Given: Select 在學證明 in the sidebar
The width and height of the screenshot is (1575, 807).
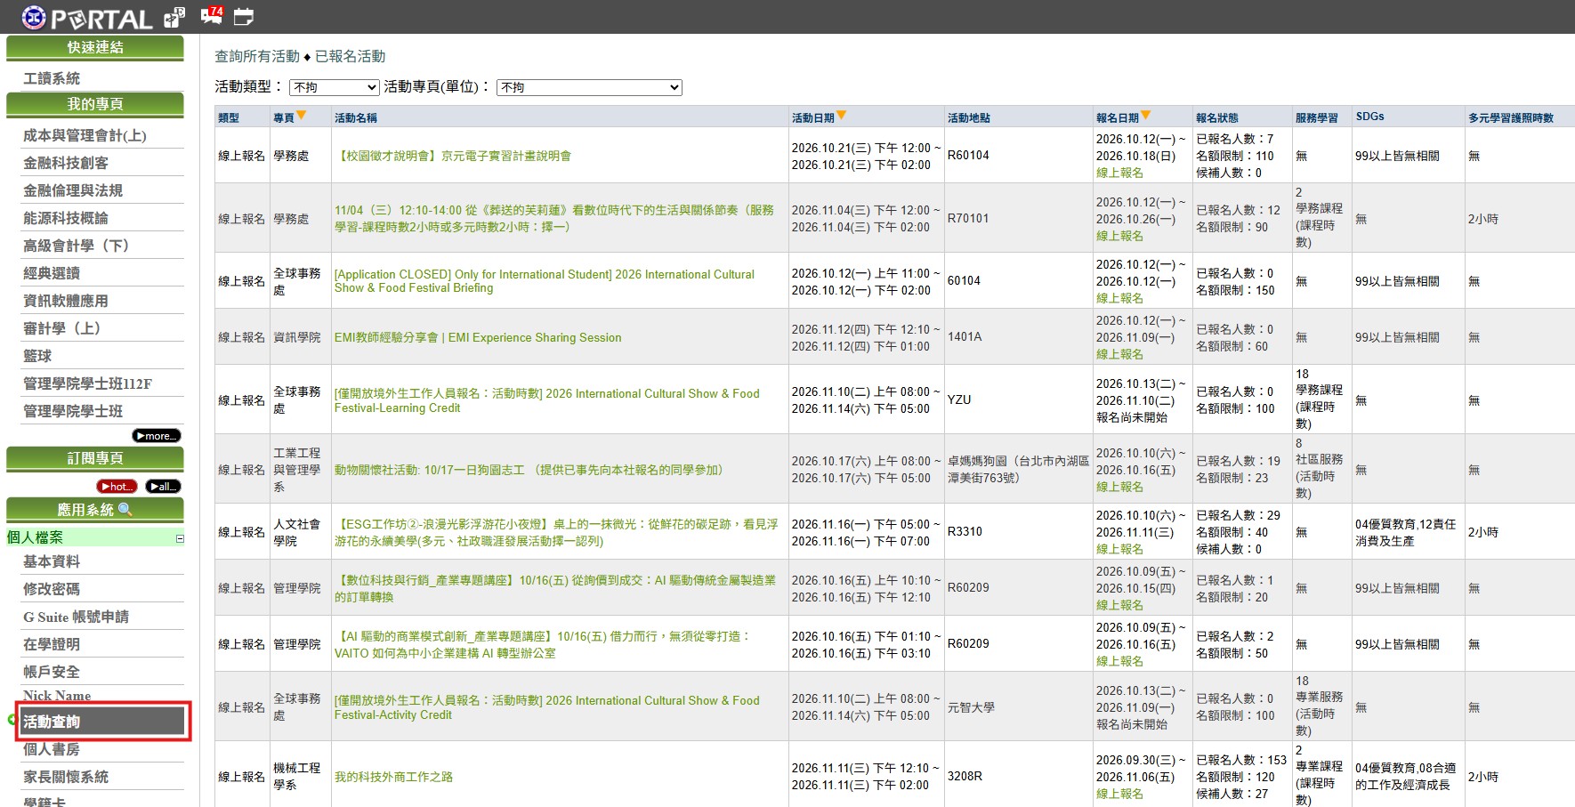Looking at the screenshot, I should pos(52,644).
